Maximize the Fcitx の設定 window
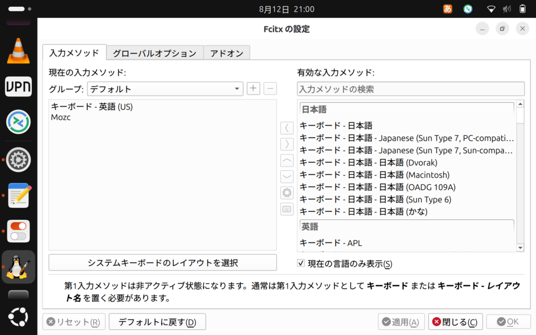The height and width of the screenshot is (335, 536). tap(502, 29)
